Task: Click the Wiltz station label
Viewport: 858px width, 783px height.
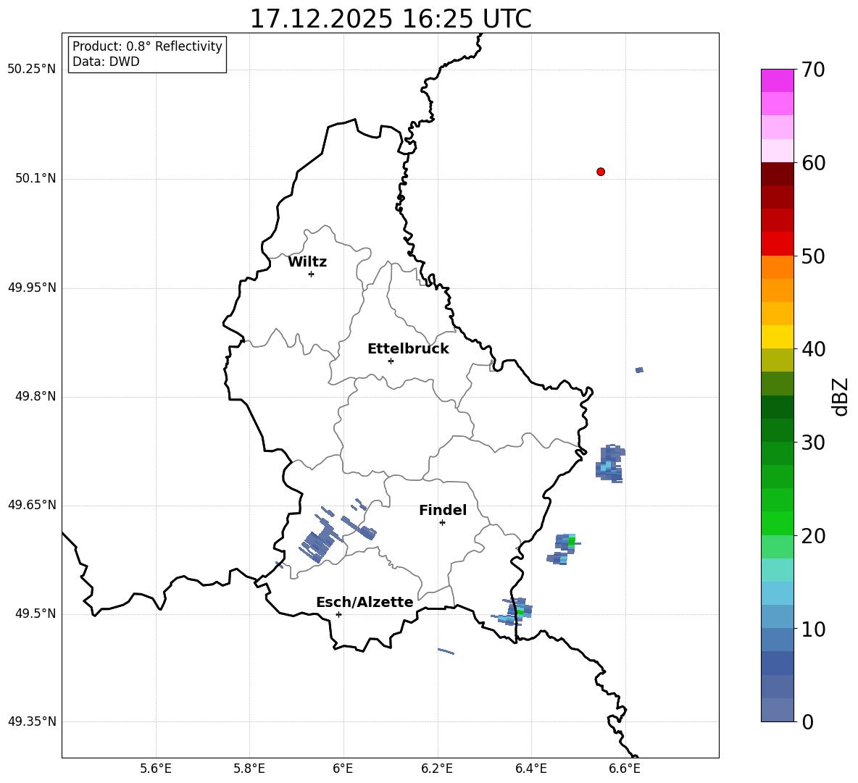Action: pos(307,262)
